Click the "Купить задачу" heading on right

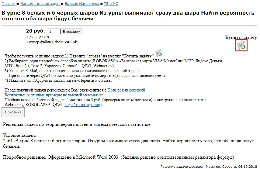click(241, 37)
